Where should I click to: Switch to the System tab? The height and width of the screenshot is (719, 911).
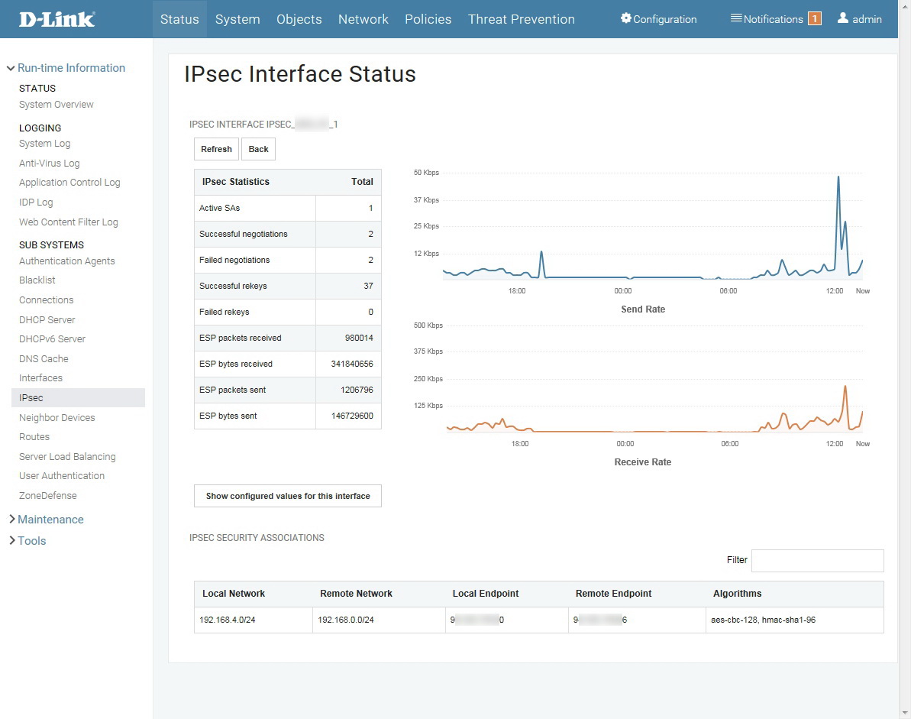(237, 19)
